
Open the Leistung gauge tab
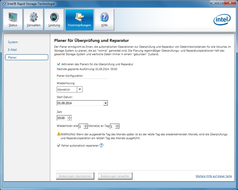coord(54,20)
